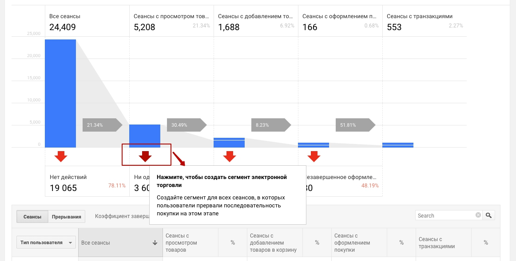Click the magnifier search button
The width and height of the screenshot is (516, 261).
488,215
